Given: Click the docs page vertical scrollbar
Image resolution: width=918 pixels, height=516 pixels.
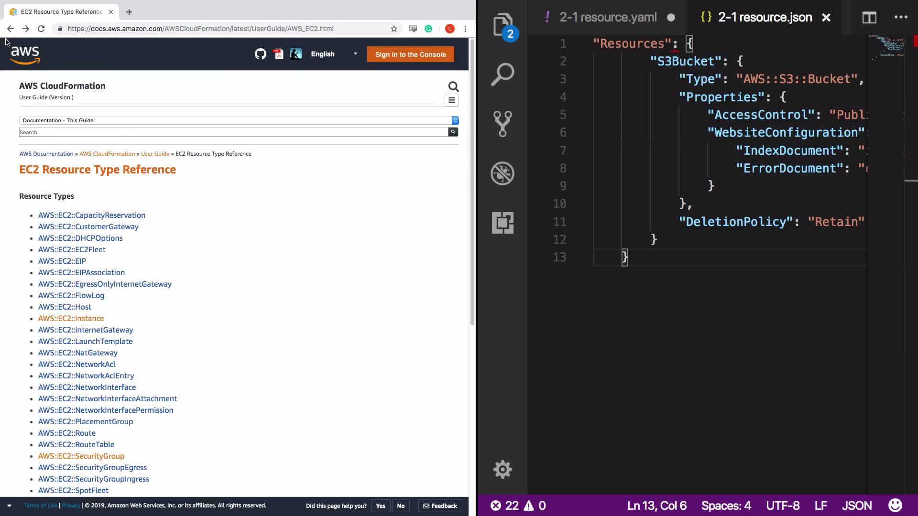Looking at the screenshot, I should [x=472, y=182].
